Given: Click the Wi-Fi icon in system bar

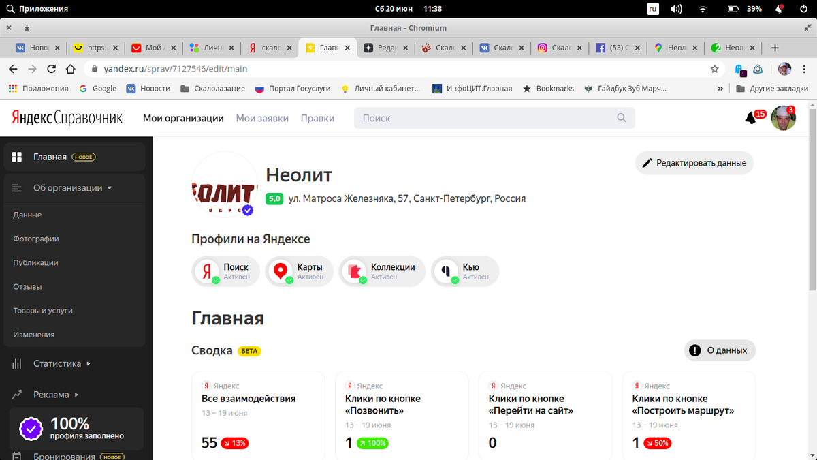Looking at the screenshot, I should pos(703,9).
